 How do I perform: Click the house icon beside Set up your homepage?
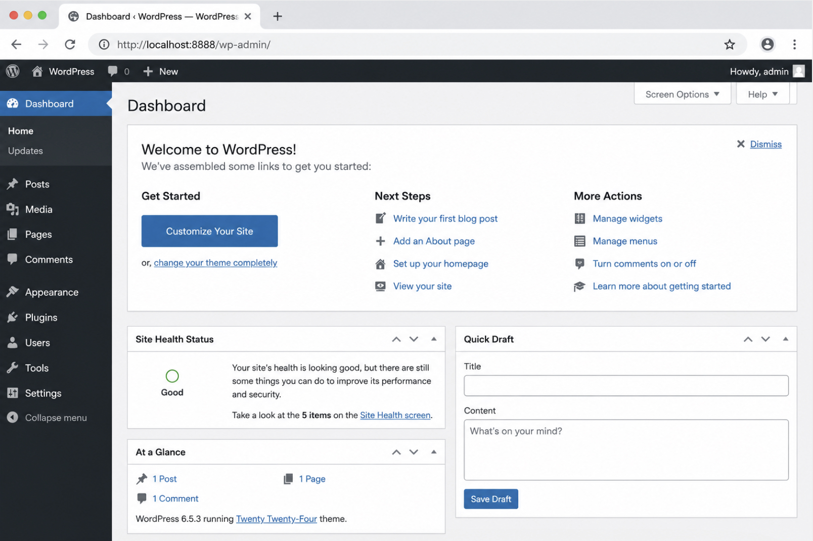click(x=381, y=264)
